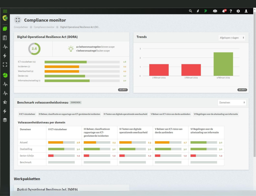
Task: Click SECURITY badge in the DORA card
Action: (x=123, y=90)
